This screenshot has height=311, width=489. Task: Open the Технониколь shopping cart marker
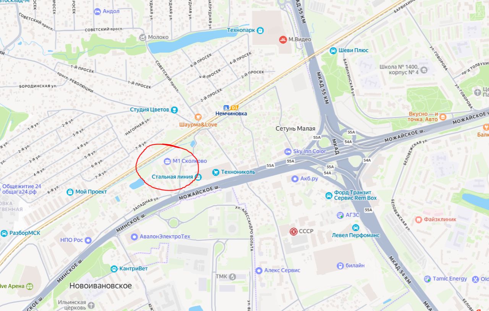pyautogui.click(x=215, y=172)
